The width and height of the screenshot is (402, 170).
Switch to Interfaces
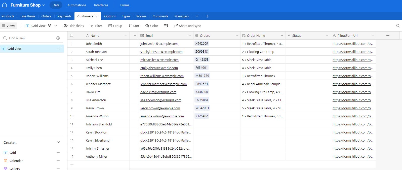(x=101, y=5)
